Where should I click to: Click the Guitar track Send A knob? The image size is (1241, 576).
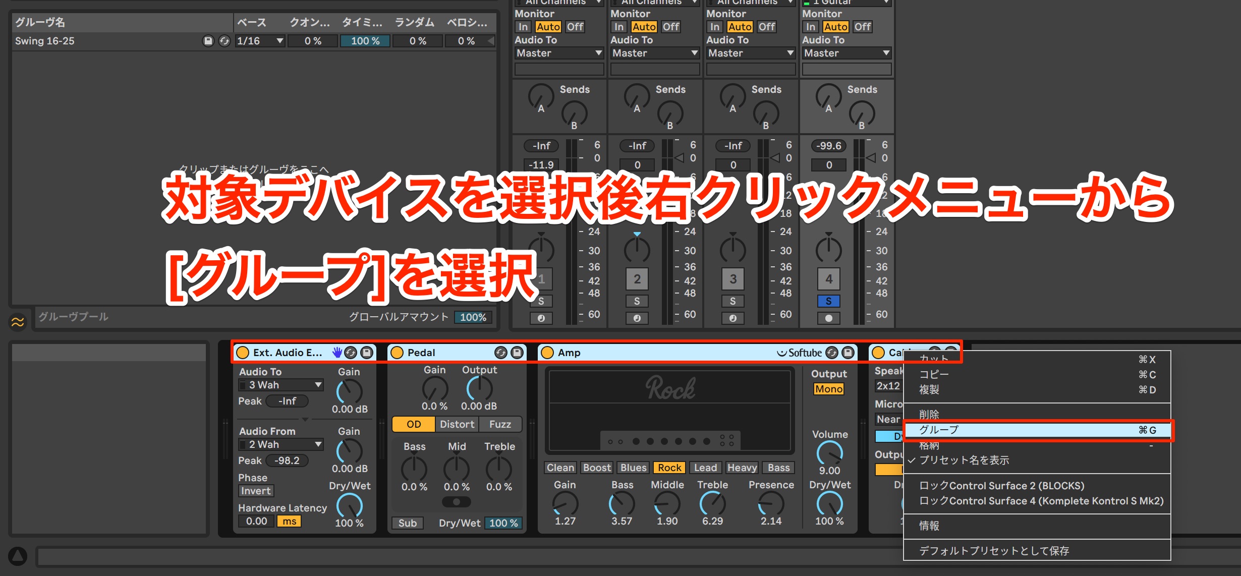click(x=828, y=96)
